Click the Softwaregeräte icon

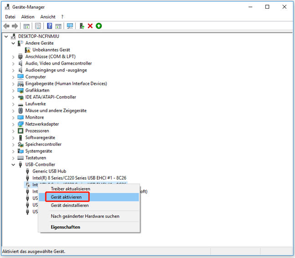point(20,138)
